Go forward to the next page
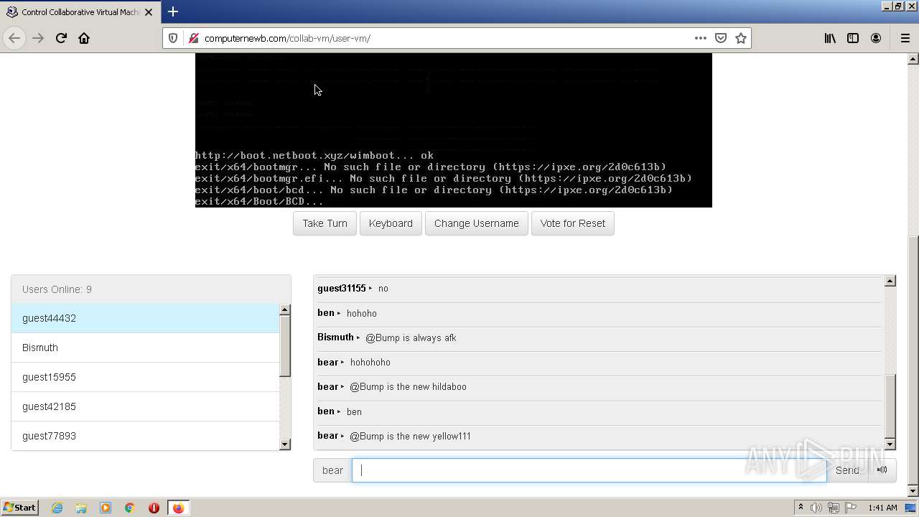The width and height of the screenshot is (919, 517). tap(38, 38)
